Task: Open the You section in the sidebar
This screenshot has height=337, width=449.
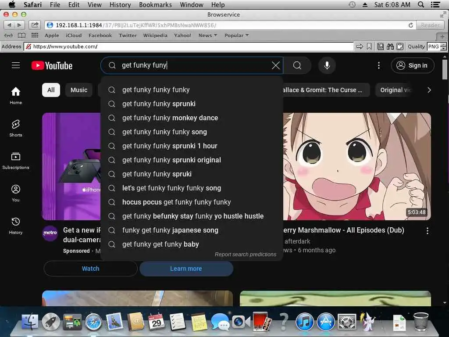Action: pyautogui.click(x=16, y=193)
